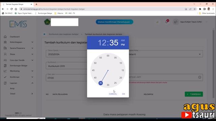This screenshot has width=216, height=121.
Task: Open the Chrome profile avatar
Action: pyautogui.click(x=209, y=9)
